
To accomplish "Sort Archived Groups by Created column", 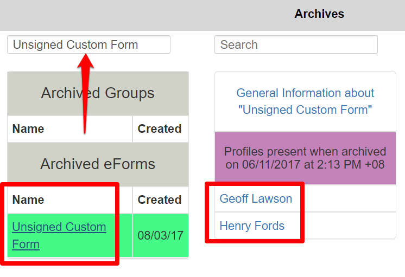I will tap(160, 129).
